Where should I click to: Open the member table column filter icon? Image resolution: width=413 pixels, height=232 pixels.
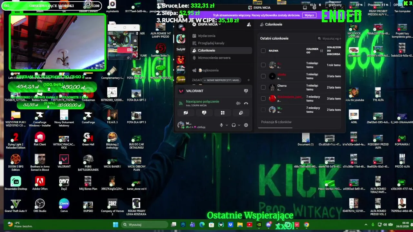[321, 51]
